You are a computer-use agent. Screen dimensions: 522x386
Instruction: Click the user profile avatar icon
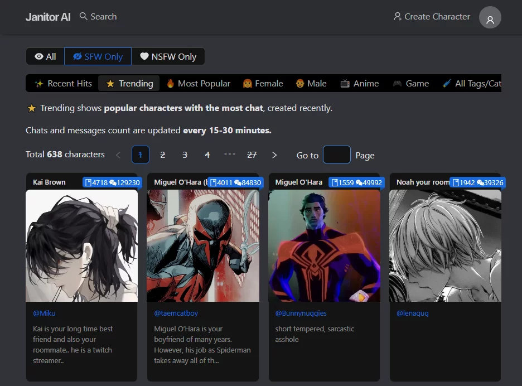click(x=490, y=17)
